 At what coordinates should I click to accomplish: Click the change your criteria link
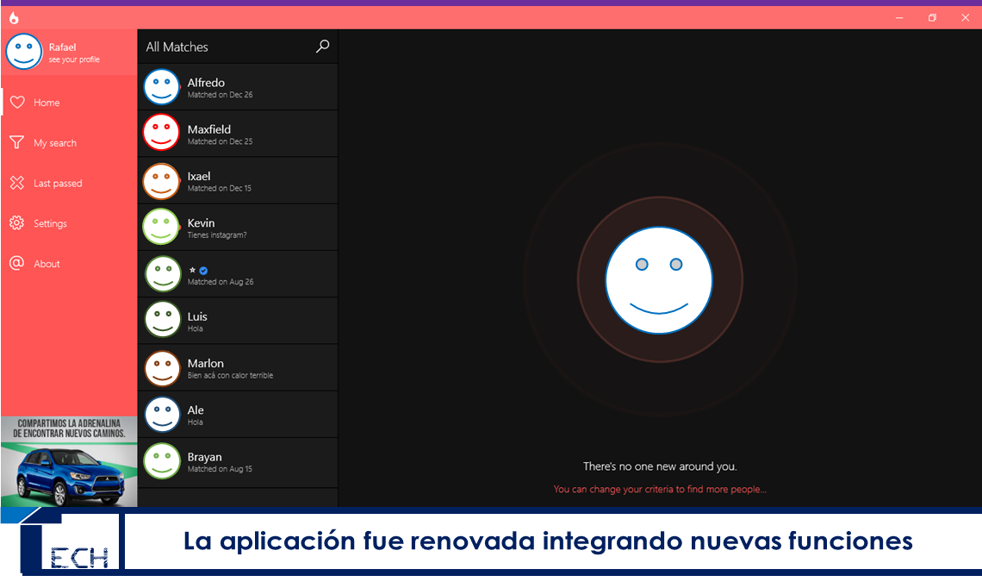click(x=660, y=488)
